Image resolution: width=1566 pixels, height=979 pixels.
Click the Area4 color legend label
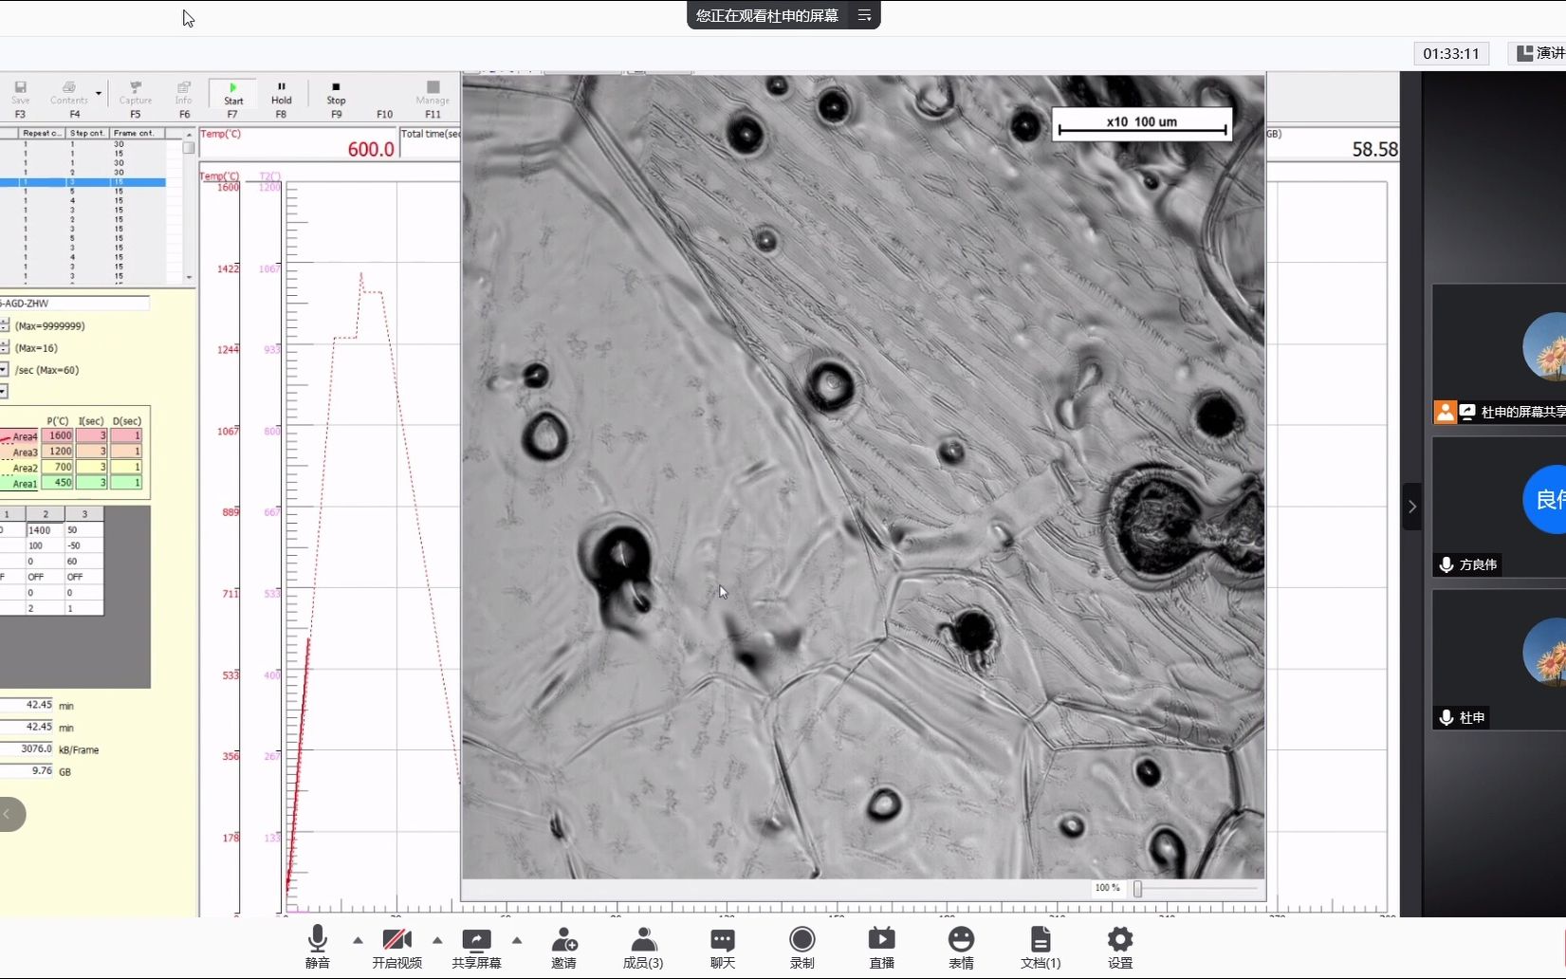(x=20, y=436)
